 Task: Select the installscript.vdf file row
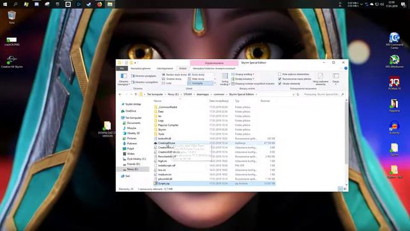point(215,166)
